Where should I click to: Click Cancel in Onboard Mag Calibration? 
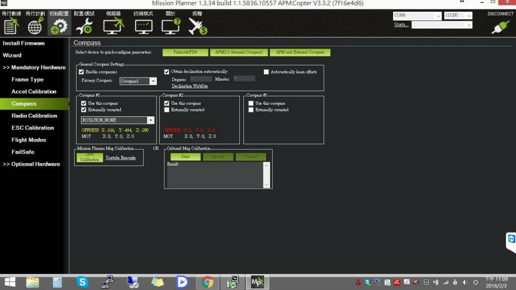pyautogui.click(x=251, y=157)
